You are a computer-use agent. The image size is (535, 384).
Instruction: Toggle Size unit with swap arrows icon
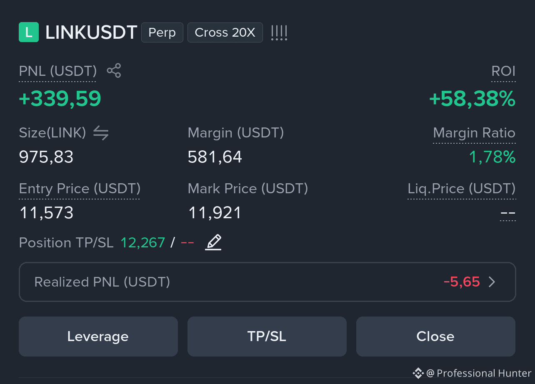[x=101, y=133]
